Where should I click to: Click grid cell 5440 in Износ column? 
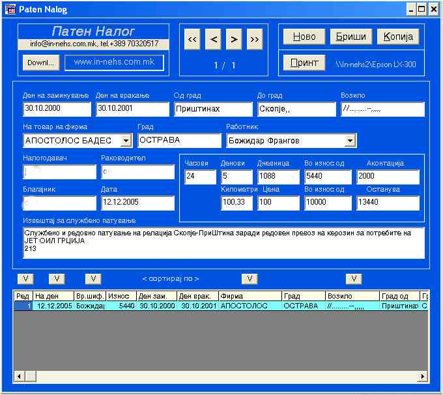click(x=121, y=306)
